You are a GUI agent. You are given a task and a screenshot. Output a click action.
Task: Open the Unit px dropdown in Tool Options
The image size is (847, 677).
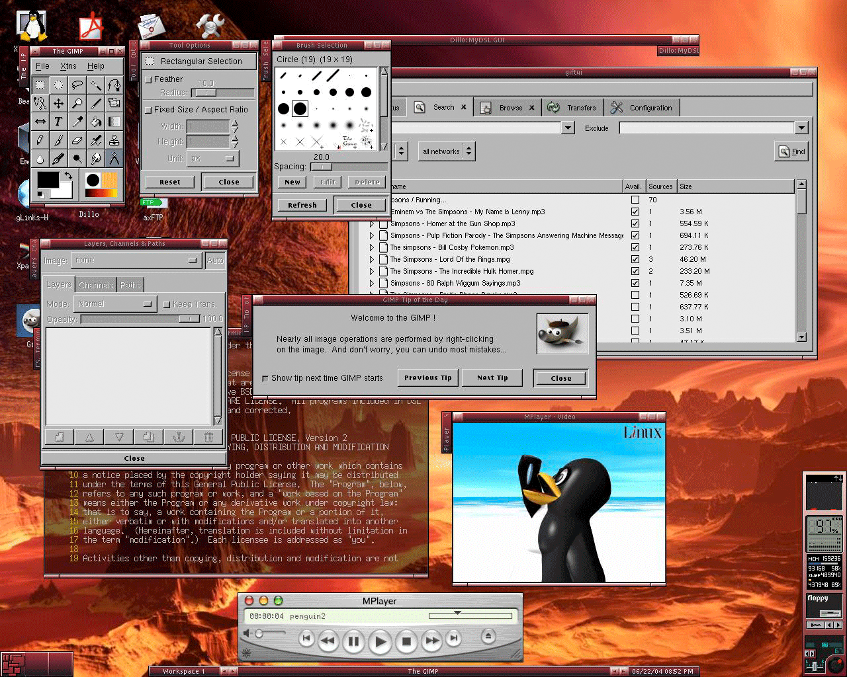[212, 159]
